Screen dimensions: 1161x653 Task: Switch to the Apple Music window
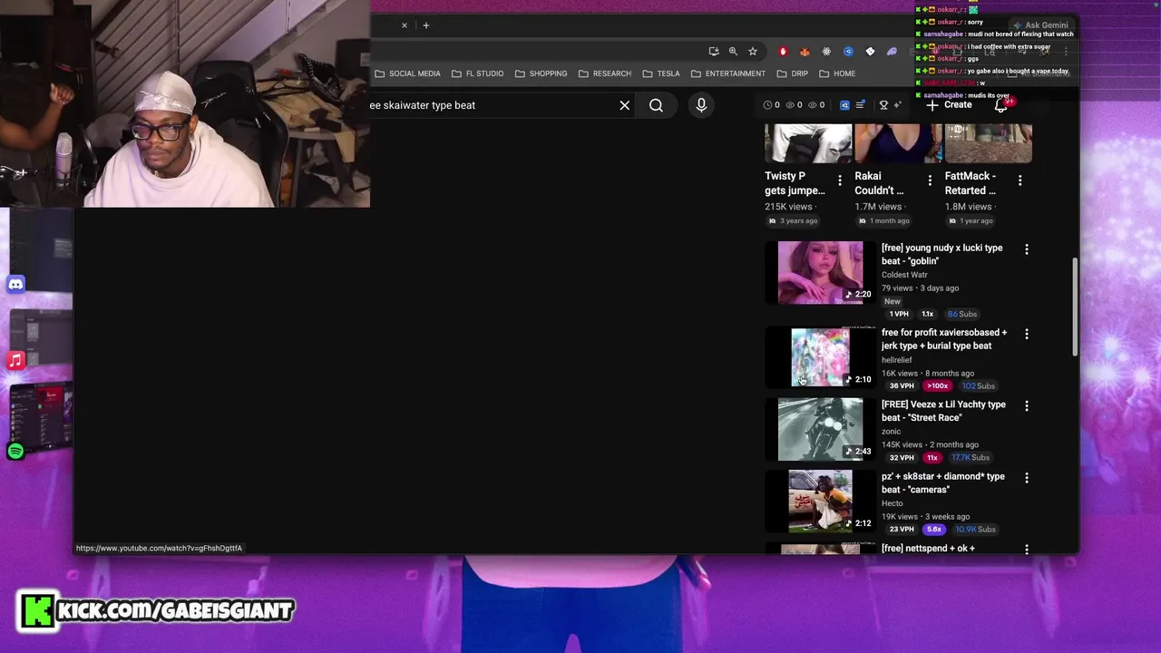[x=41, y=336]
